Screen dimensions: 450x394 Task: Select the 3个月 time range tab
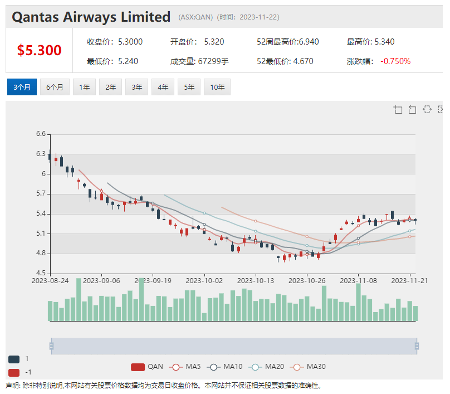(22, 87)
